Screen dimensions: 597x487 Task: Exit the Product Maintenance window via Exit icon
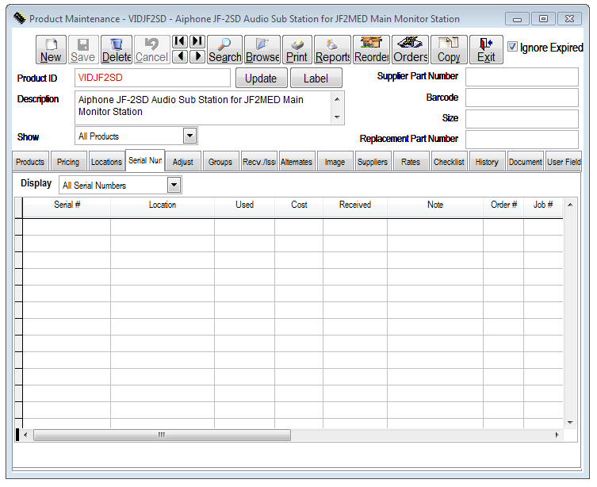[486, 49]
